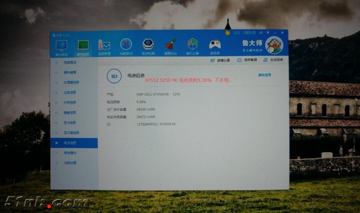Click the skin icon left of menu arrow

261,32
